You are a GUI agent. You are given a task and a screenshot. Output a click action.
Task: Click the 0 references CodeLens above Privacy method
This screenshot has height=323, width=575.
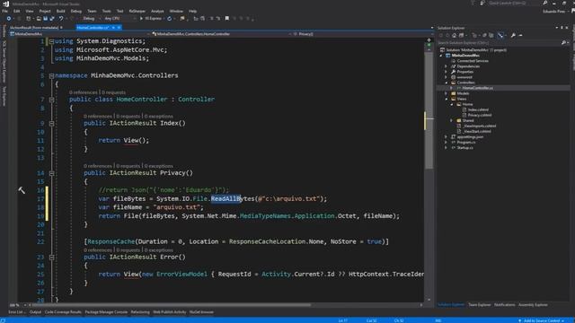click(98, 166)
